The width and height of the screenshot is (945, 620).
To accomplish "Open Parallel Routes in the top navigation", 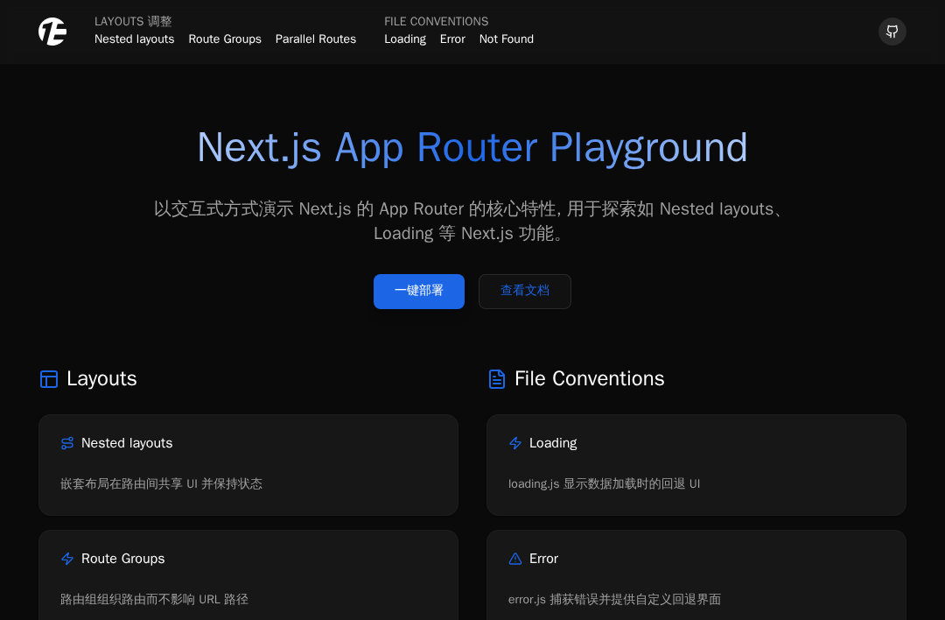I will pos(316,39).
